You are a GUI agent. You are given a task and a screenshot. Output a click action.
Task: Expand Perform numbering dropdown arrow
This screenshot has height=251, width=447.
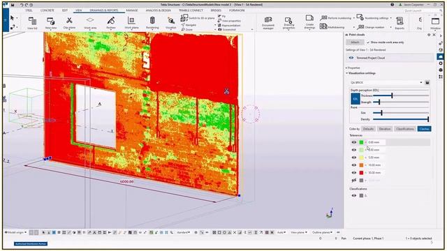[x=354, y=18]
